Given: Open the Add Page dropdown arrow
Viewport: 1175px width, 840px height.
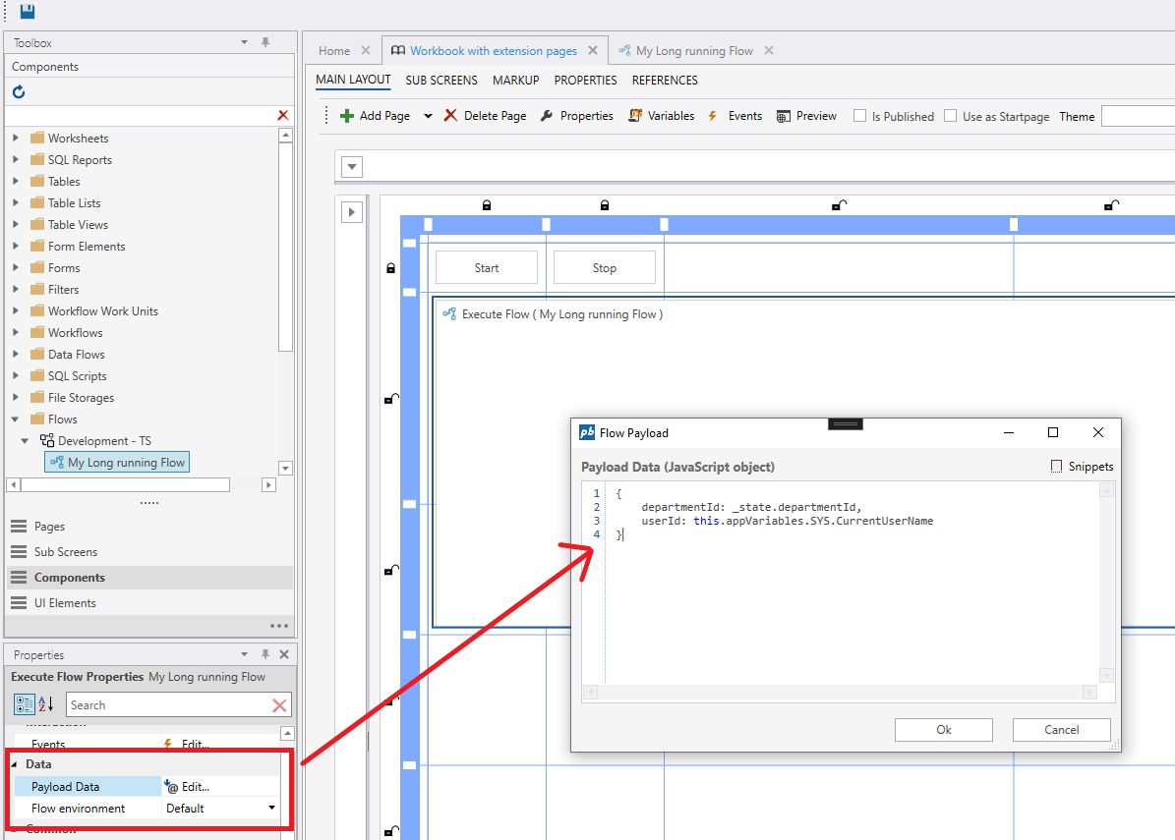Looking at the screenshot, I should coord(428,116).
